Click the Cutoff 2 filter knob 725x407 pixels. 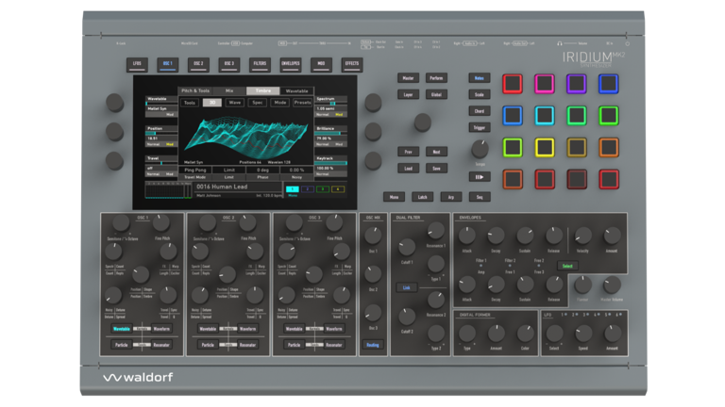point(407,317)
